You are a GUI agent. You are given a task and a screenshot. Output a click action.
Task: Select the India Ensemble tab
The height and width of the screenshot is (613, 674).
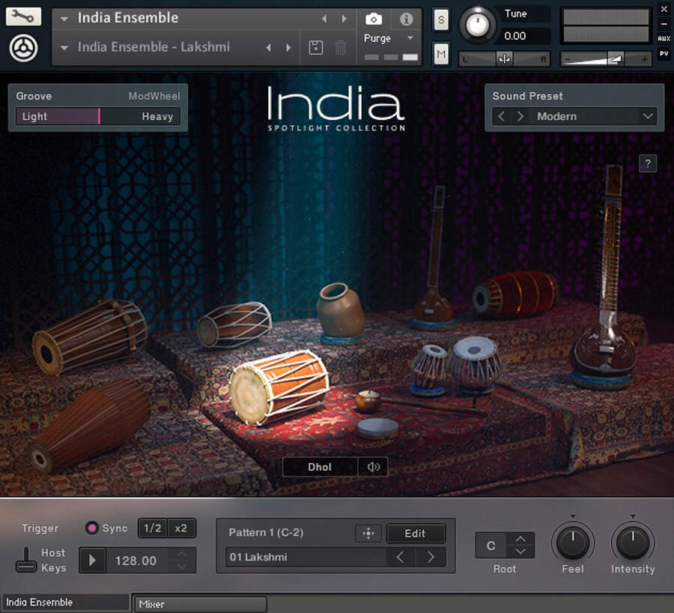pyautogui.click(x=66, y=603)
